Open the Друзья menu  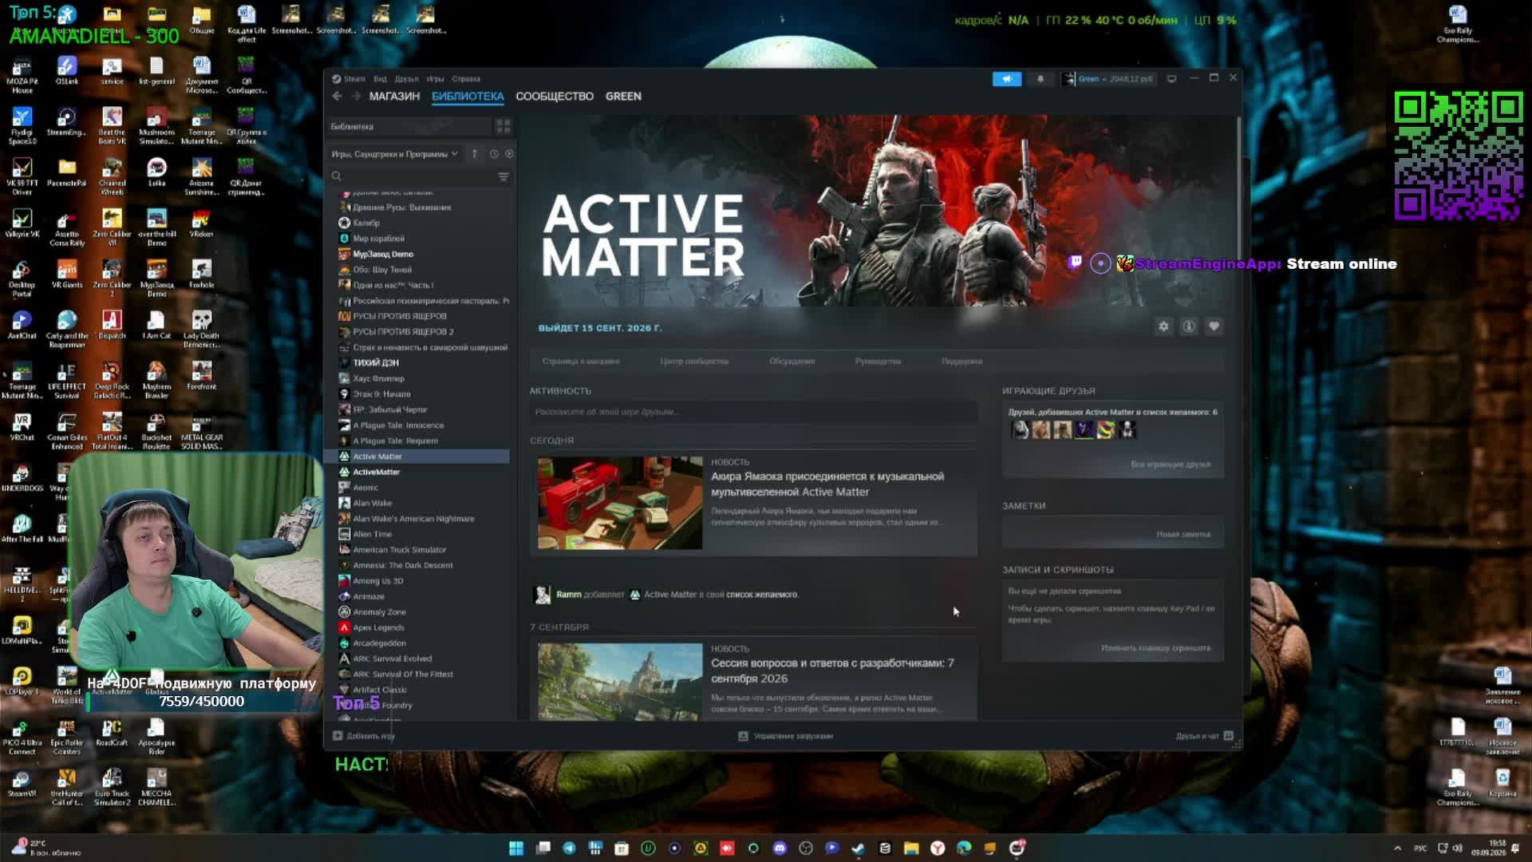click(406, 79)
